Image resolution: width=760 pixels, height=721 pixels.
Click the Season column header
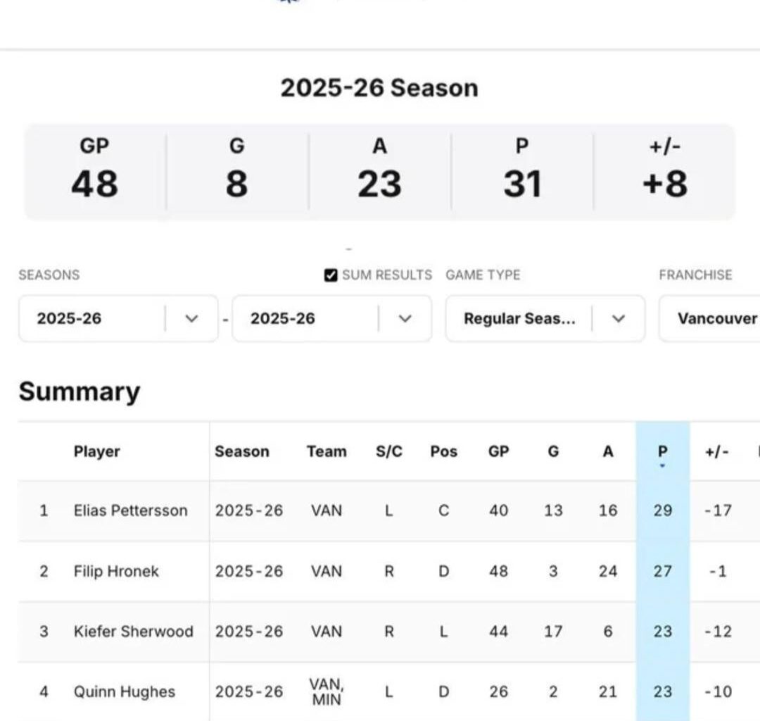pos(241,451)
